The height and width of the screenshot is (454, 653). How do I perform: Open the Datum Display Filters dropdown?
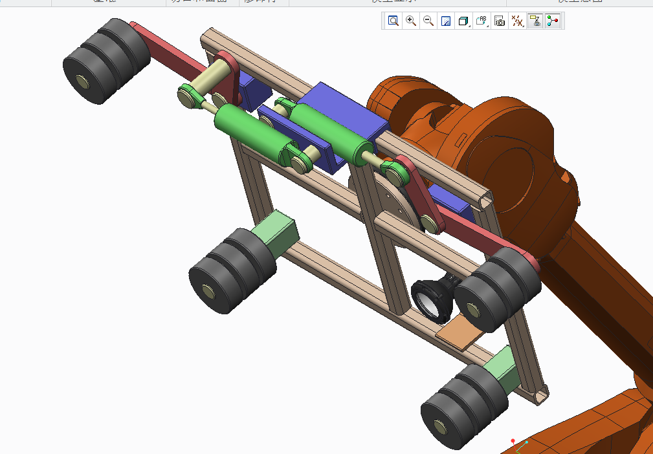click(x=517, y=21)
